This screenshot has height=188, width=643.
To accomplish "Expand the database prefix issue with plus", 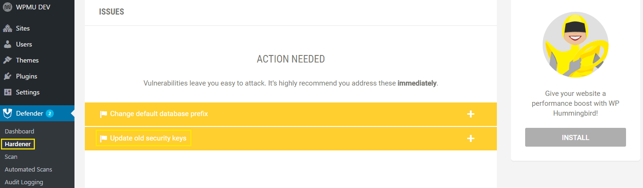I will tap(470, 114).
